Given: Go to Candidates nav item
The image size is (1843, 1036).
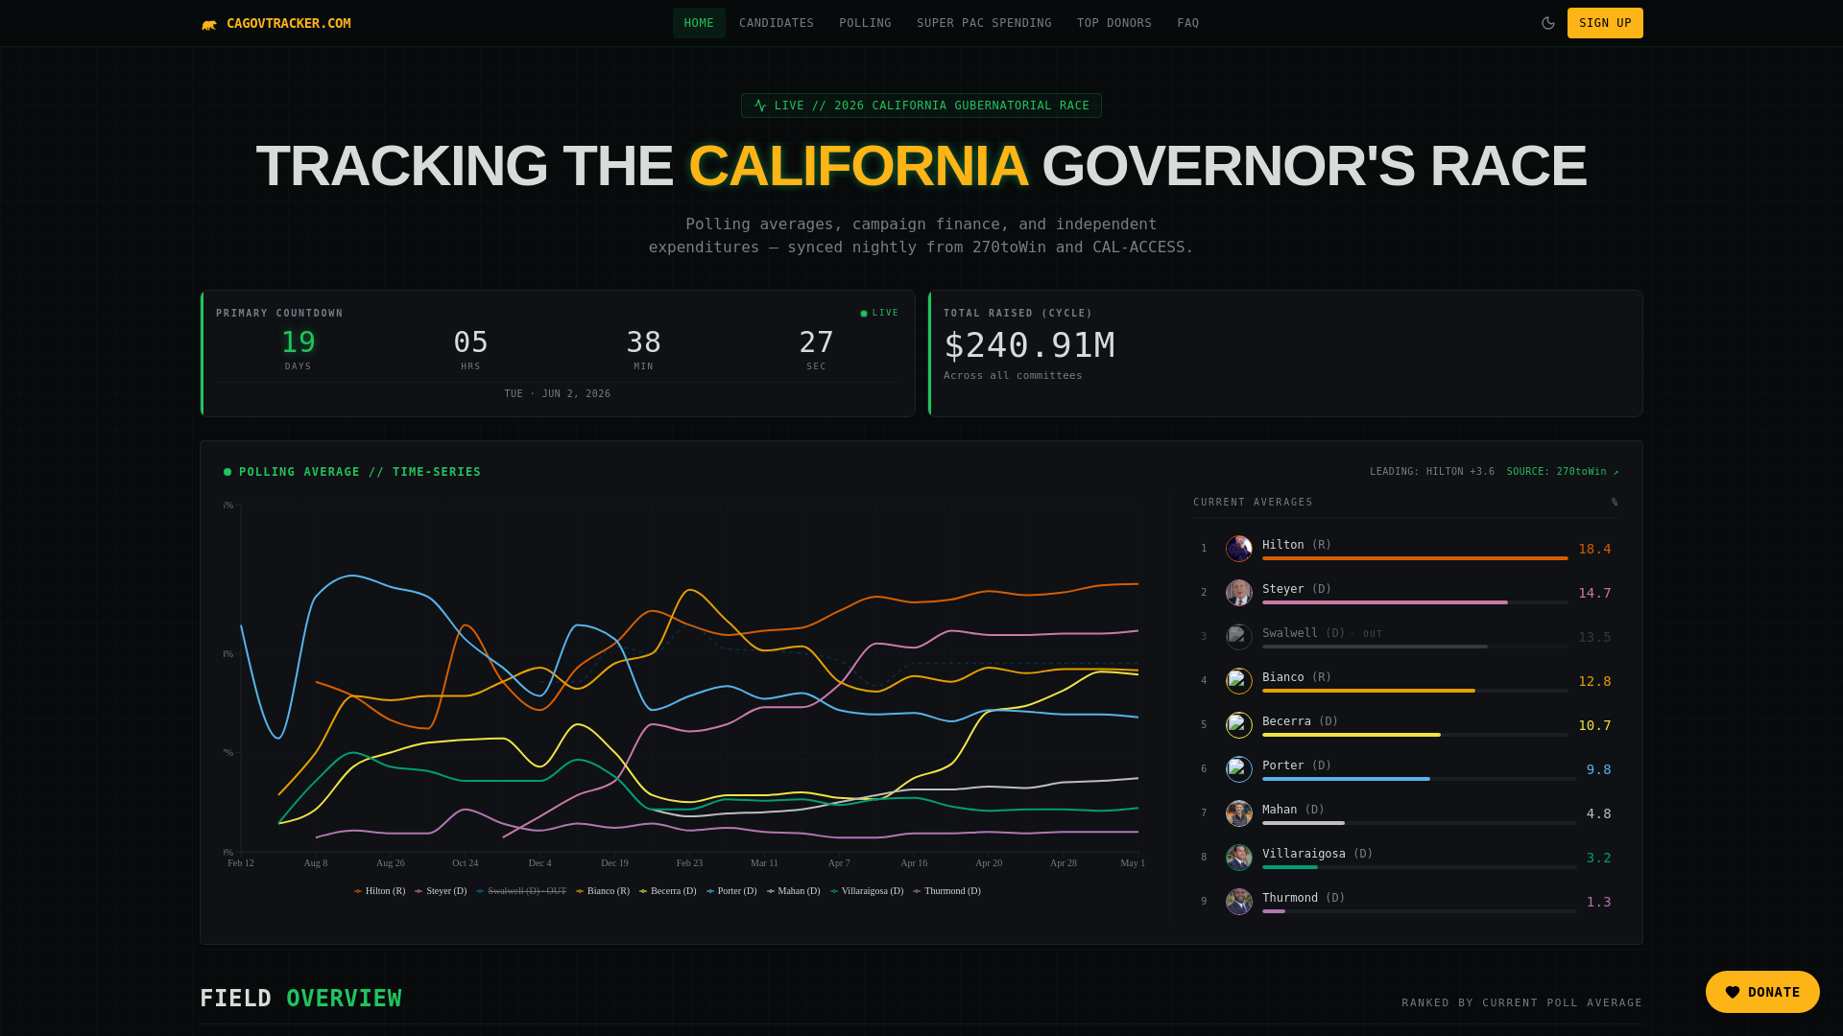Looking at the screenshot, I should tap(777, 23).
